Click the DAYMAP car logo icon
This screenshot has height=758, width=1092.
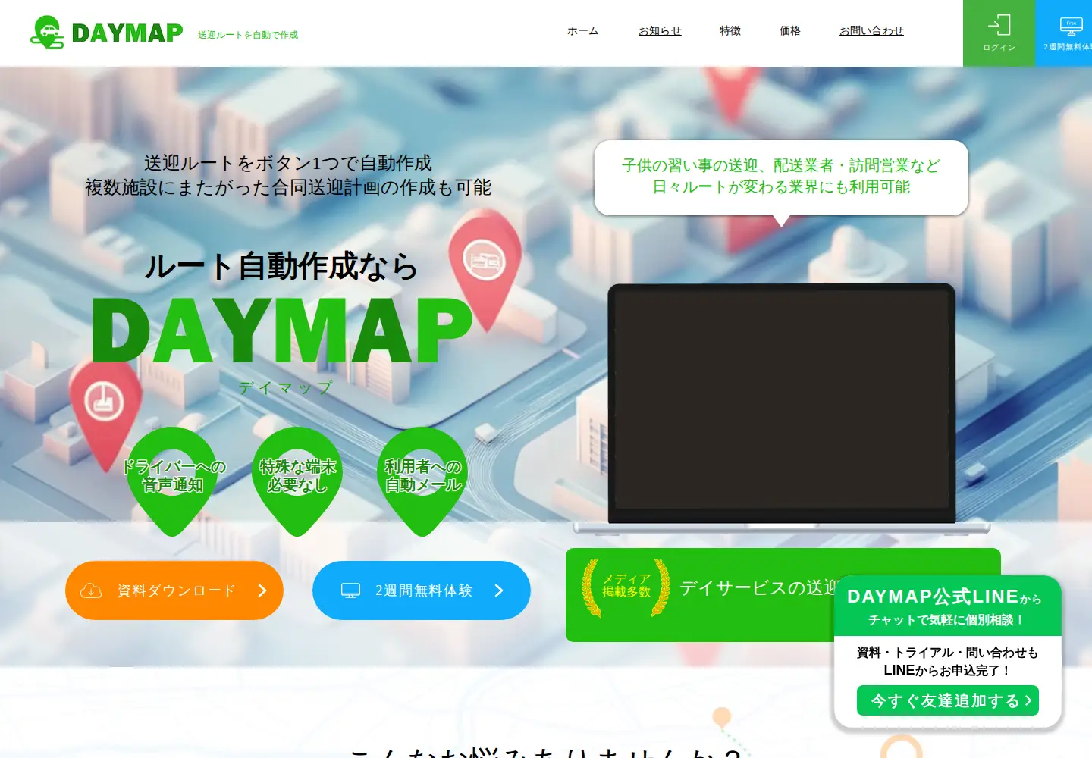[x=47, y=32]
